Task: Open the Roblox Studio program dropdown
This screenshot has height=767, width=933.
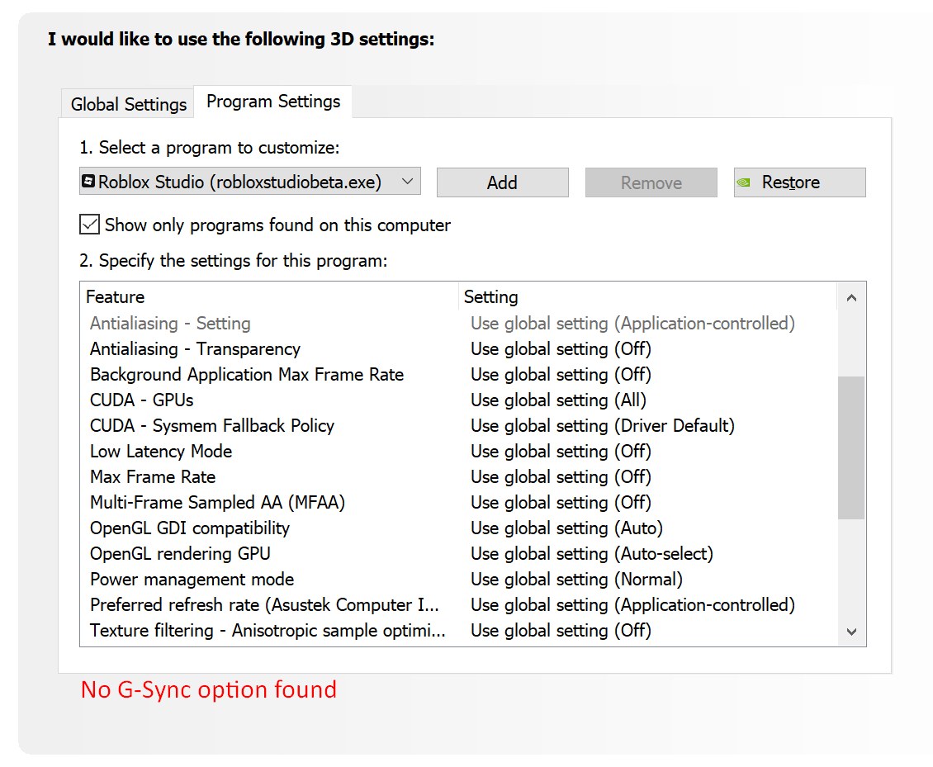Action: 250,182
